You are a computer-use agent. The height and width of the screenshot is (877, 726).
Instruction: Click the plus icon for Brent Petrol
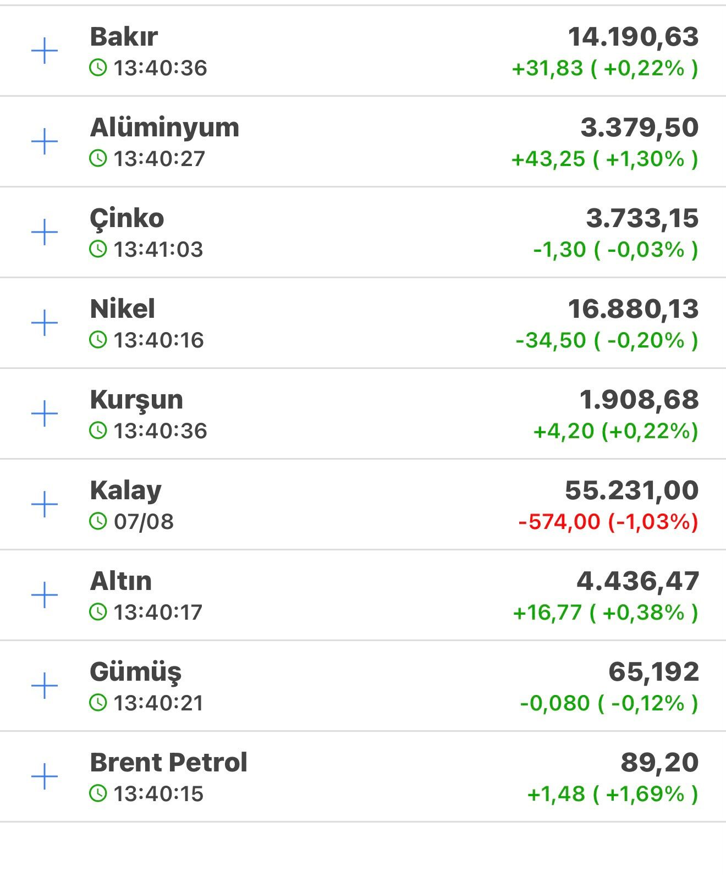point(45,776)
